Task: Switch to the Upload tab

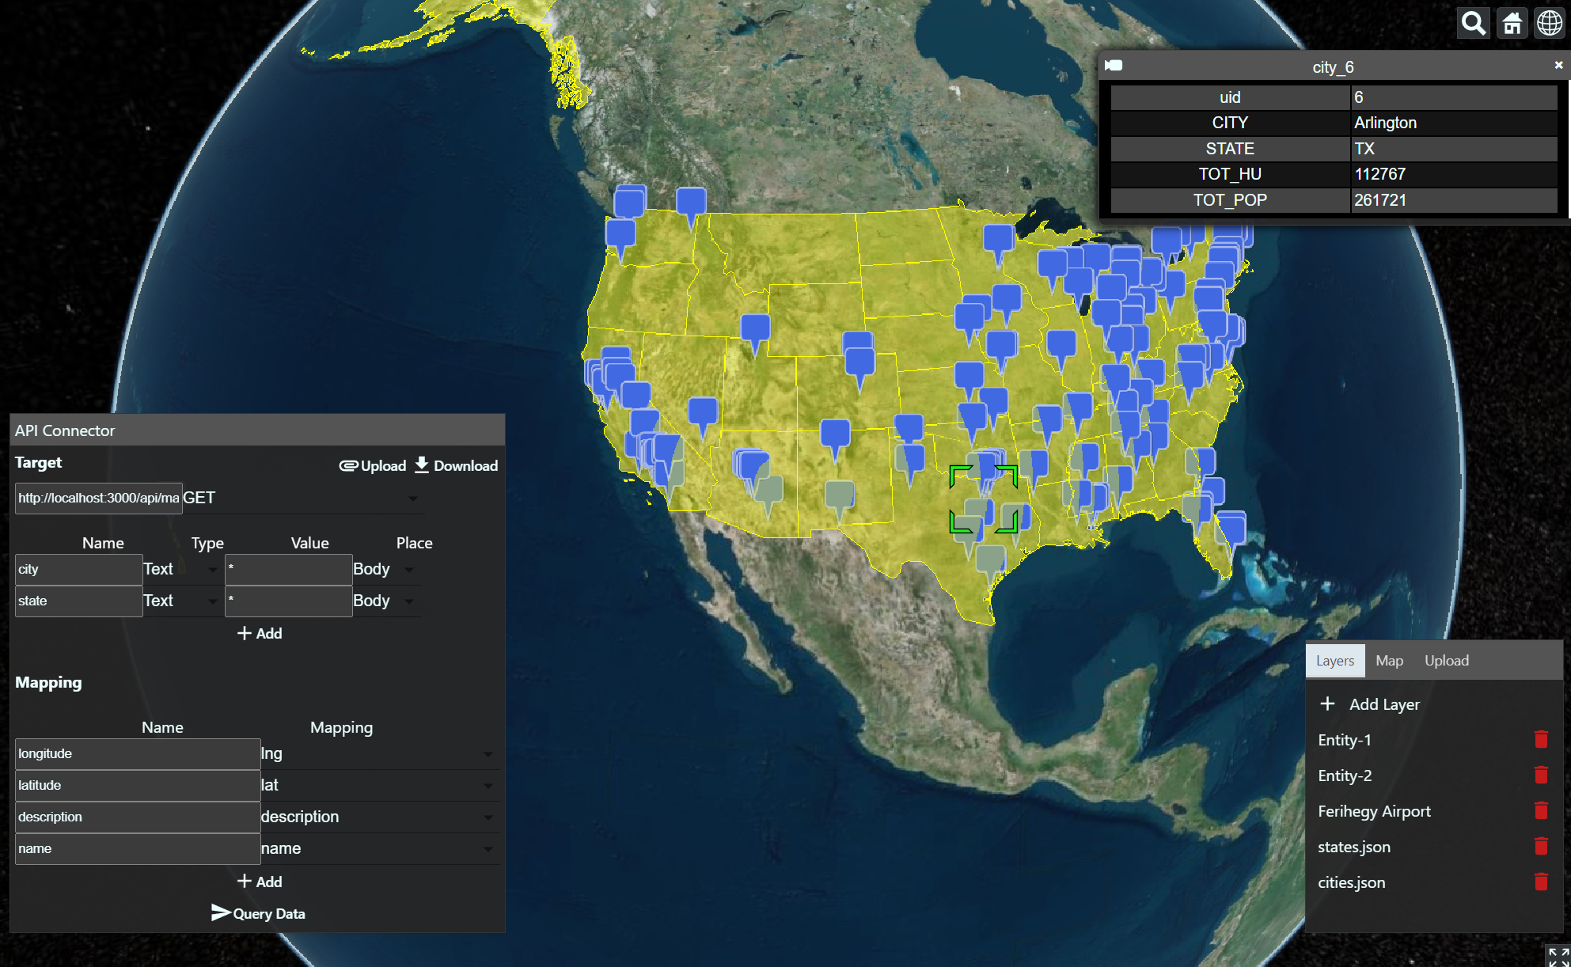Action: [x=1446, y=661]
